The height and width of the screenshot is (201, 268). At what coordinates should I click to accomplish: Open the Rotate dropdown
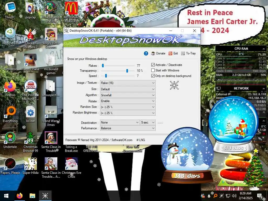tap(128, 101)
